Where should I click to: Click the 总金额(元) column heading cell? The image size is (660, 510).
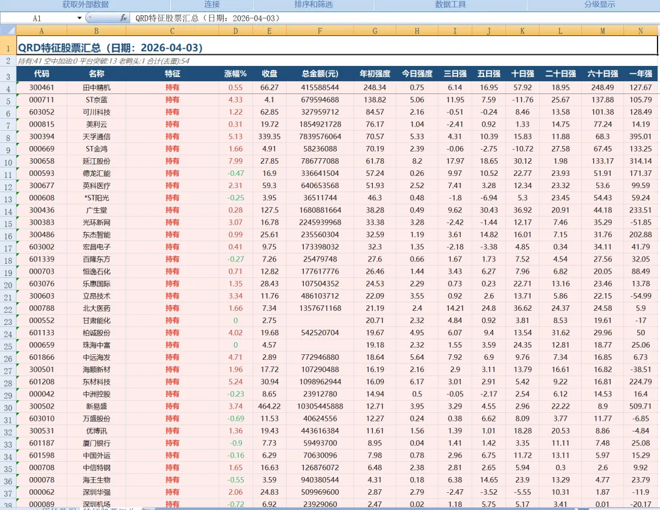tap(320, 74)
